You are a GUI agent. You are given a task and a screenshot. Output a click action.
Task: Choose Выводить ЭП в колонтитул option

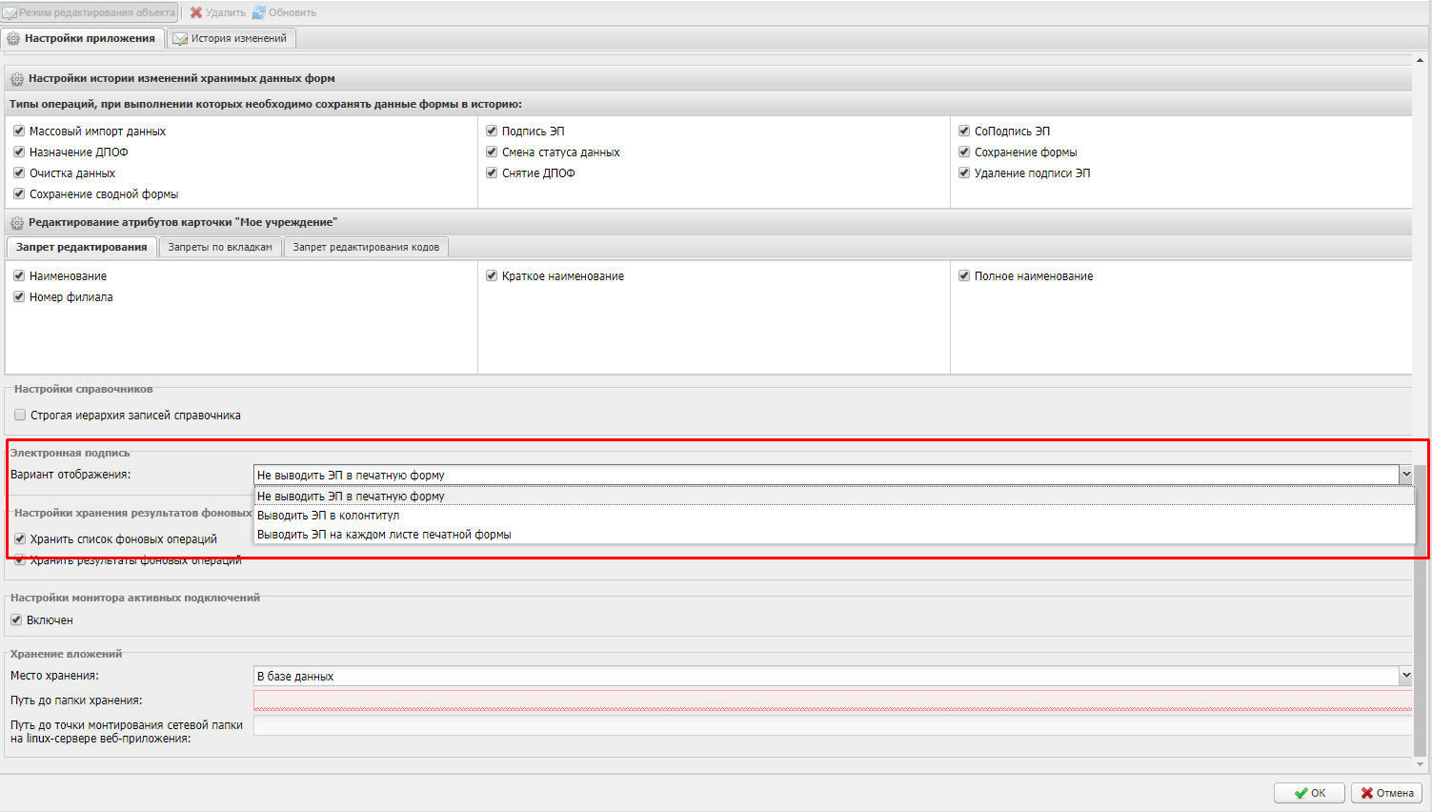point(329,516)
